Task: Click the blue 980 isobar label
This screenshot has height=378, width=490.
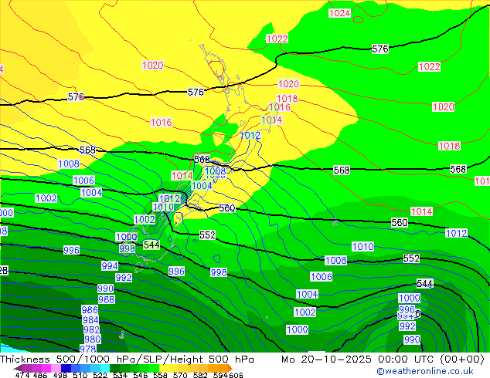Action: click(93, 339)
